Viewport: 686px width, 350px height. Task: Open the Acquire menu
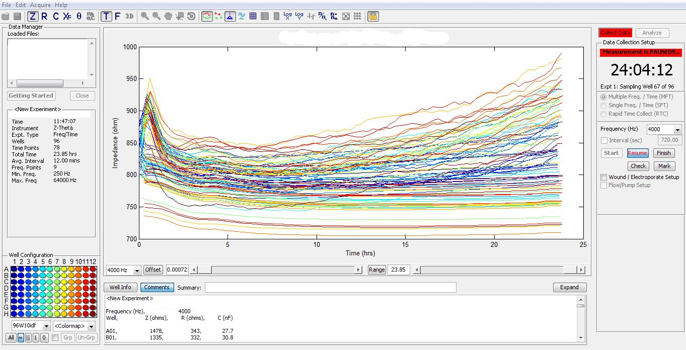[x=40, y=5]
